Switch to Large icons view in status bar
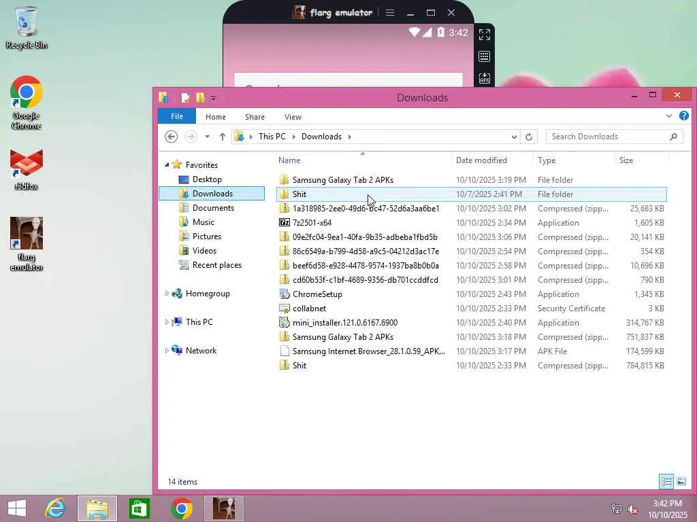The width and height of the screenshot is (697, 522). 681,481
